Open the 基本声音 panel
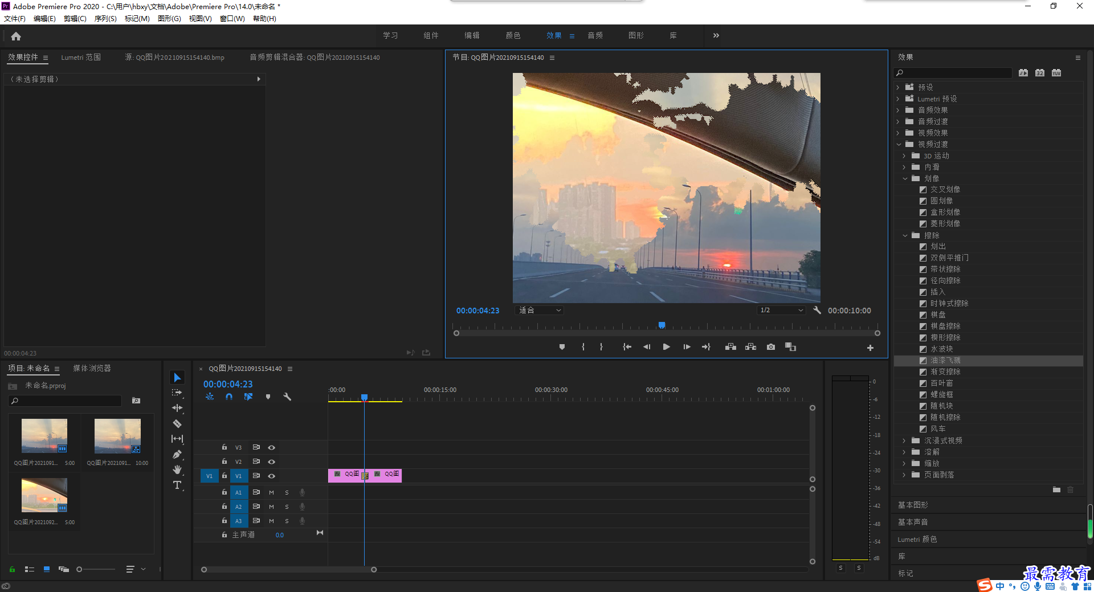Image resolution: width=1094 pixels, height=592 pixels. (913, 522)
